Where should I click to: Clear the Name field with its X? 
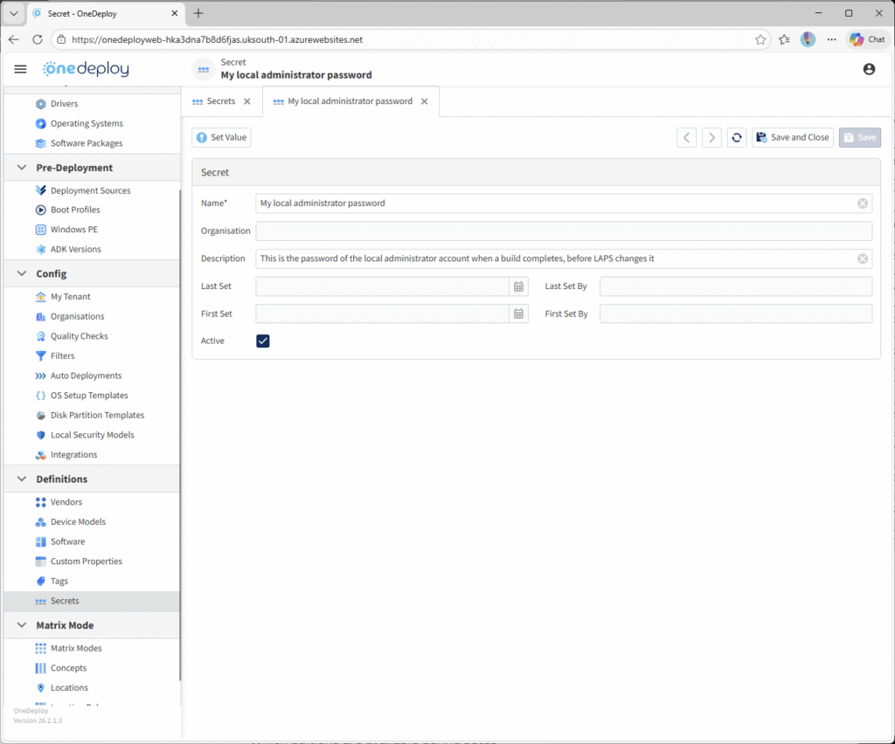pyautogui.click(x=863, y=203)
